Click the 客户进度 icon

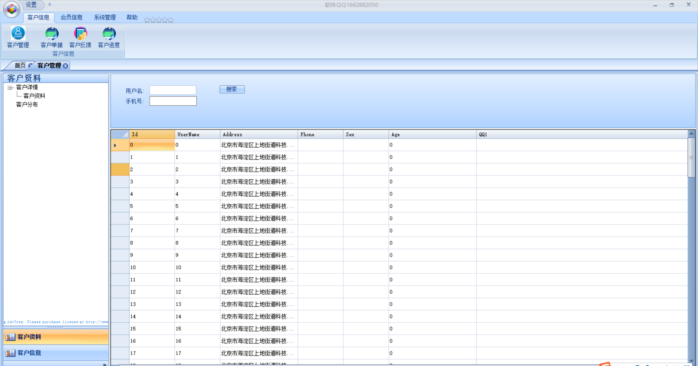point(108,37)
